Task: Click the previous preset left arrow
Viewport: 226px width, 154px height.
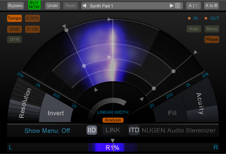Action: [x=84, y=6]
